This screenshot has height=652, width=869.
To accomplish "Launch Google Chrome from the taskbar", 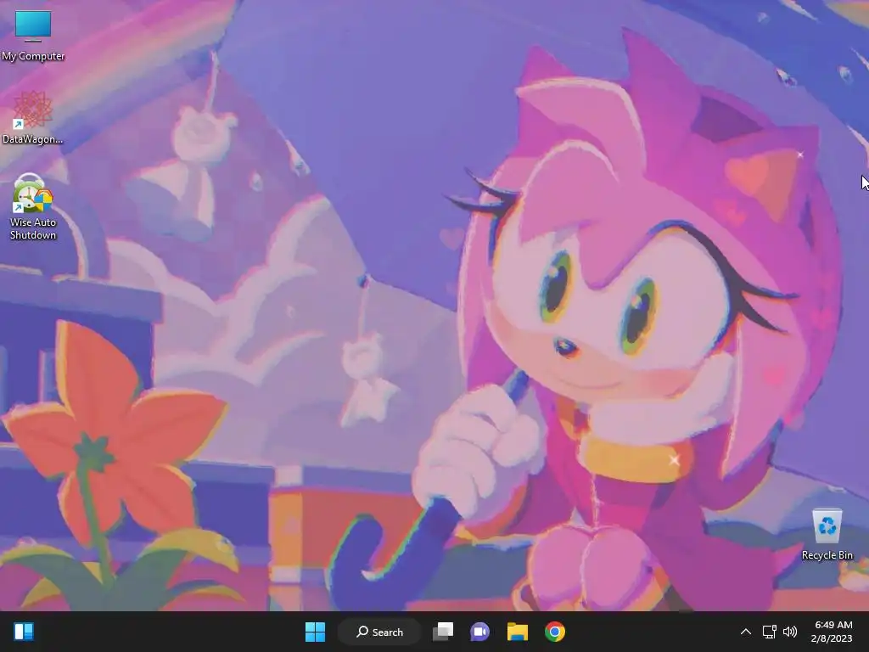I will pos(555,632).
